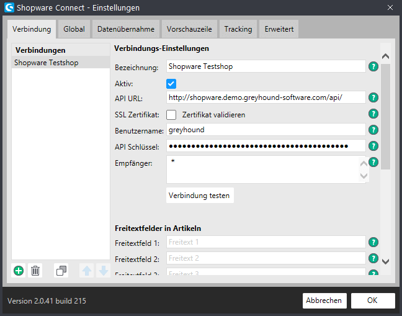Click into the Benutzername input field
402x316 pixels.
click(x=266, y=130)
